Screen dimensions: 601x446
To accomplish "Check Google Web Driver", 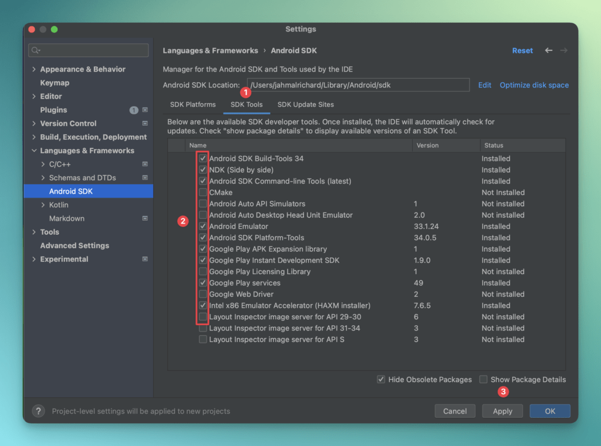I will click(x=202, y=294).
